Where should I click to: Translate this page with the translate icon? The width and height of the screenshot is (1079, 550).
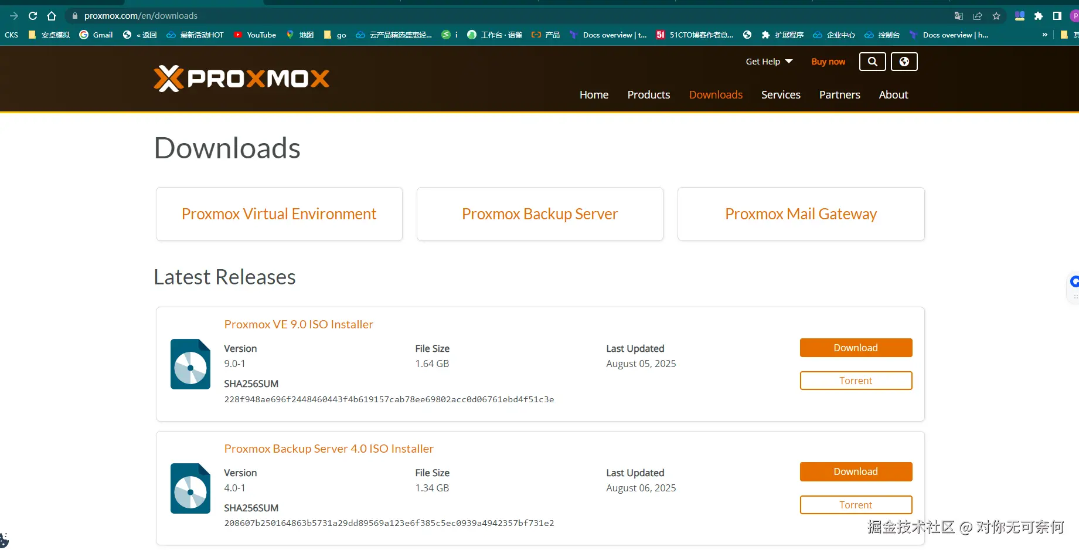(959, 16)
